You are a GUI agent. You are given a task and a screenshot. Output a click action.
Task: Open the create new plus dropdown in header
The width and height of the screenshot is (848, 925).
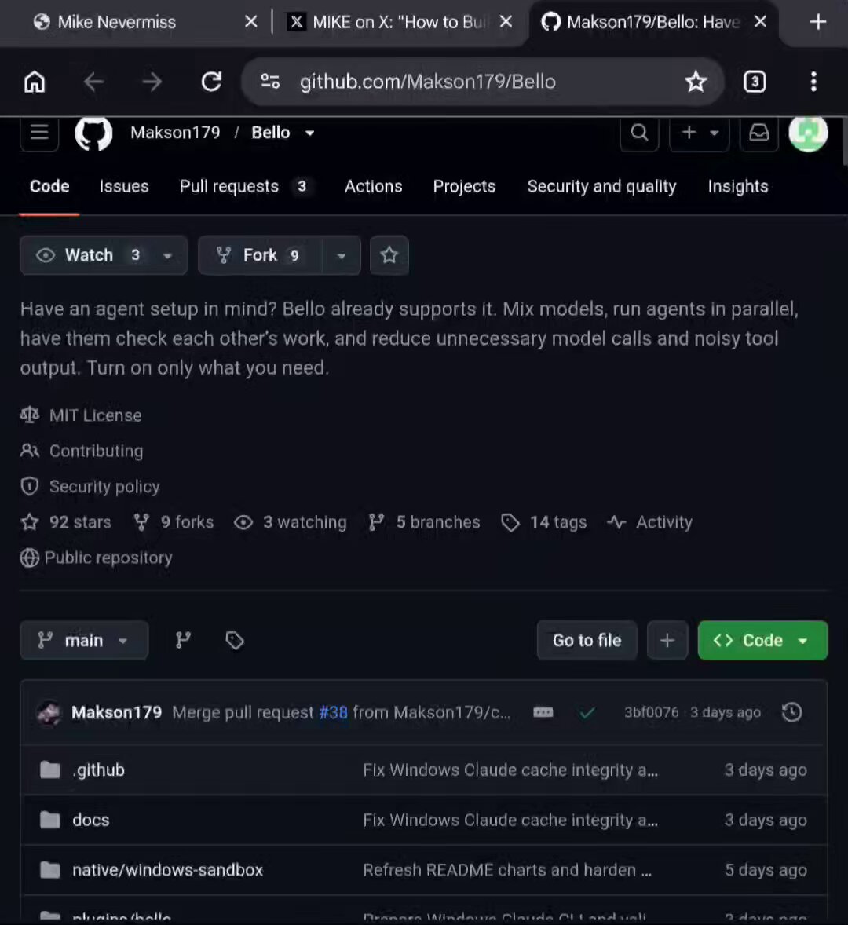[x=699, y=132]
